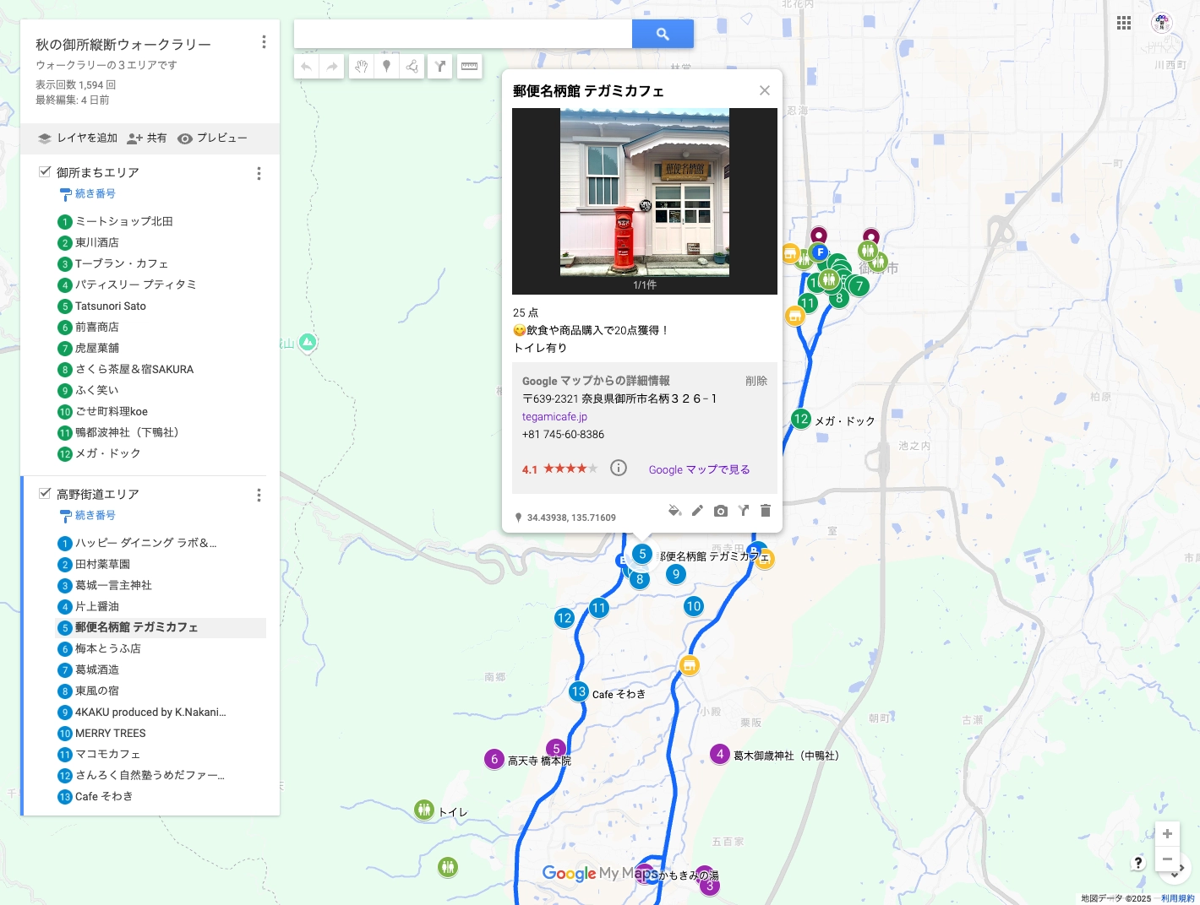Delete the place with trash icon

coord(766,511)
